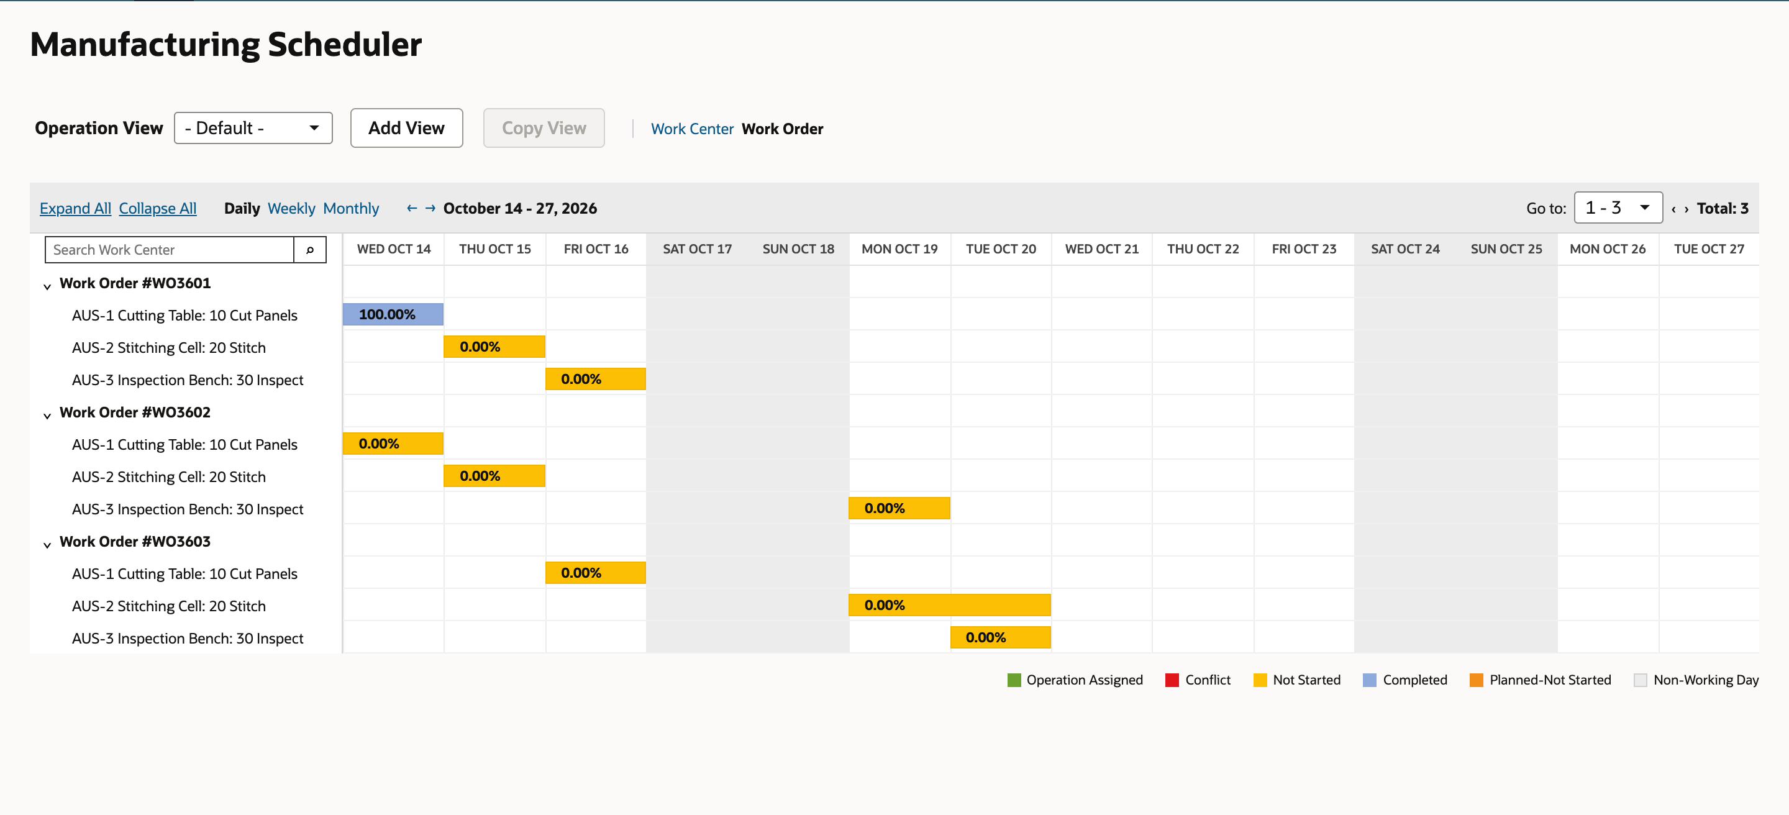The image size is (1789, 815).
Task: Click next page chevron near Total
Action: pos(1687,209)
